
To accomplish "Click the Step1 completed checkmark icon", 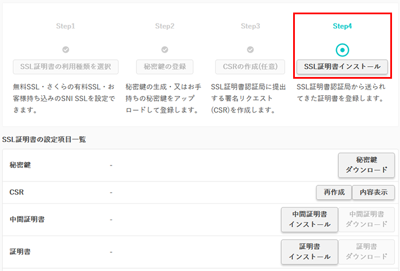I will click(x=66, y=50).
